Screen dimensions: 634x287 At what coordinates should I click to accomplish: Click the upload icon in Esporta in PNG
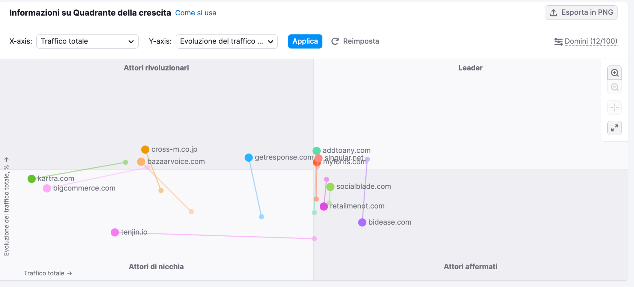(554, 13)
